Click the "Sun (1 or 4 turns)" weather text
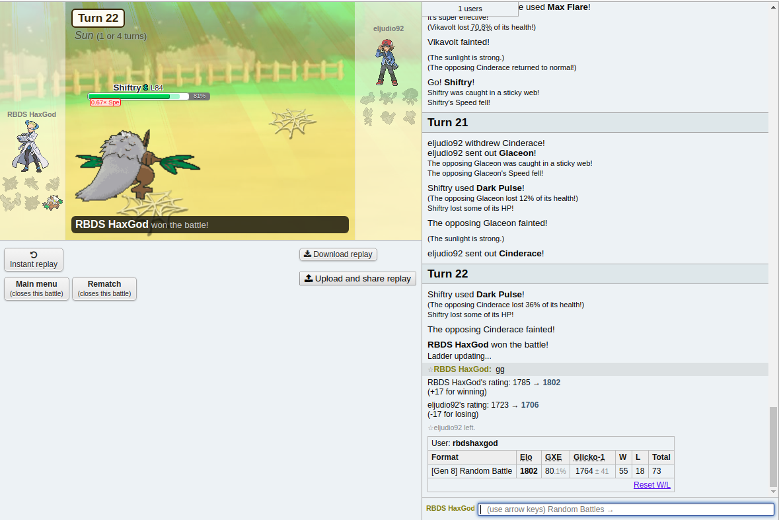 [110, 36]
